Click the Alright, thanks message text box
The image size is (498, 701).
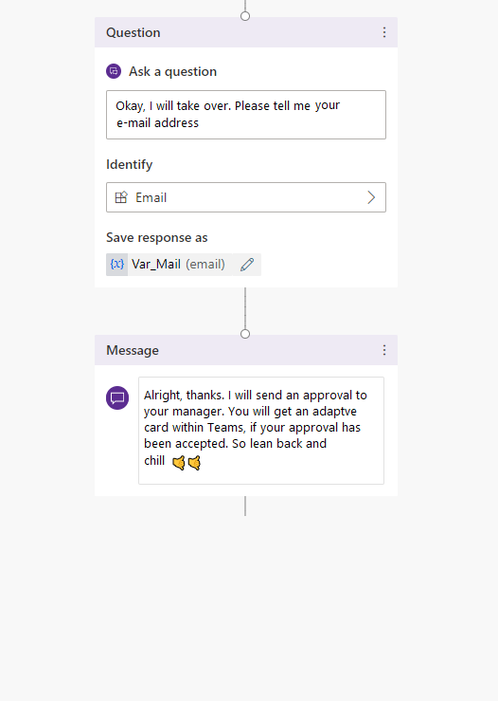click(261, 431)
